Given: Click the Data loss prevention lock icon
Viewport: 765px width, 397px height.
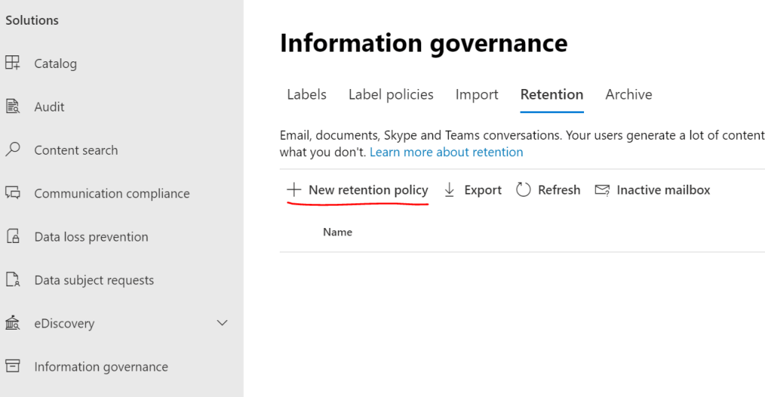Looking at the screenshot, I should tap(13, 237).
